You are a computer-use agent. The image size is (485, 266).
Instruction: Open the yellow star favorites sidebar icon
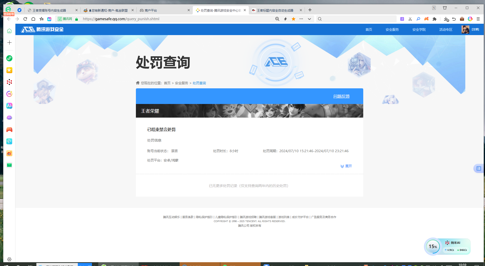(x=9, y=70)
